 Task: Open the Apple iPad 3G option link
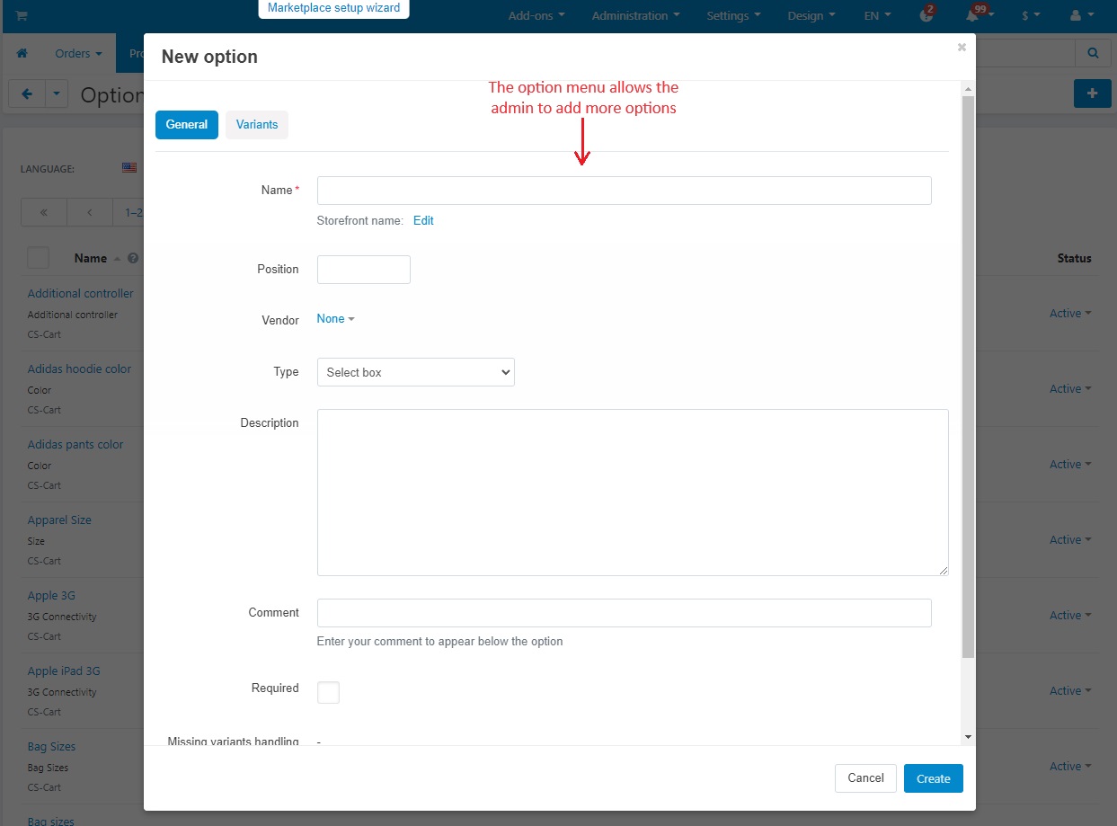[64, 671]
